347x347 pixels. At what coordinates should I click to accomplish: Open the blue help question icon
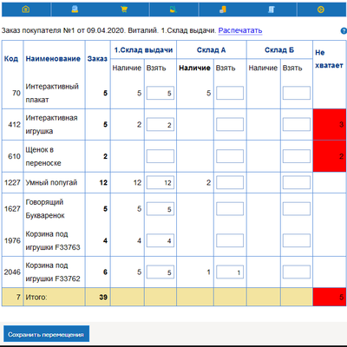click(344, 30)
